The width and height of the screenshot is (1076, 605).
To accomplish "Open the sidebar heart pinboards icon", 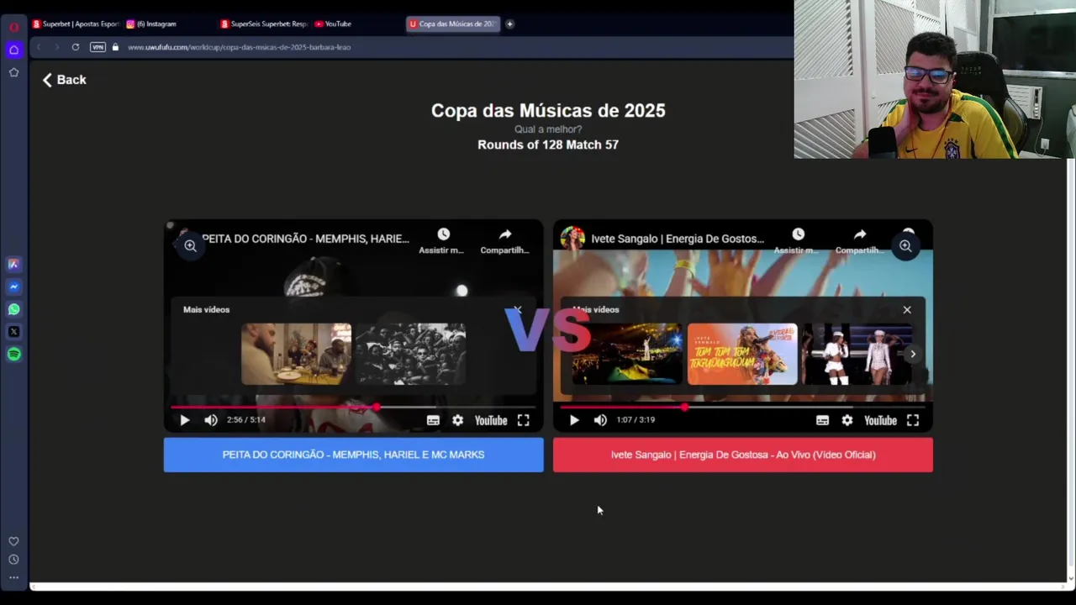I will [x=13, y=541].
